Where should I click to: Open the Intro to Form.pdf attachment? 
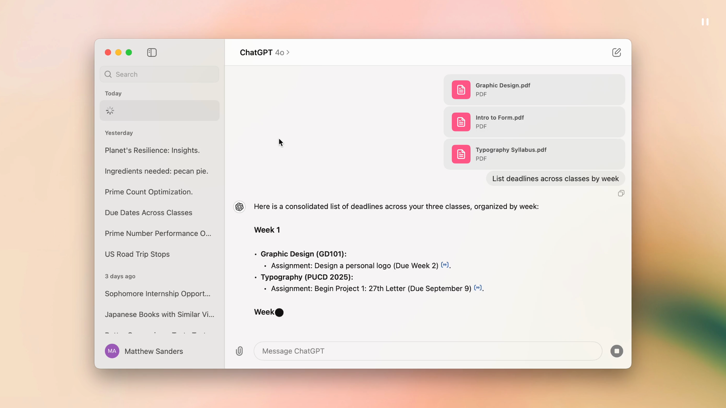pos(534,122)
